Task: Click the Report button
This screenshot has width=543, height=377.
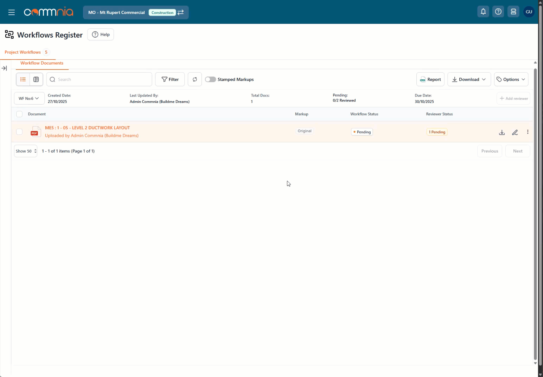Action: (430, 79)
